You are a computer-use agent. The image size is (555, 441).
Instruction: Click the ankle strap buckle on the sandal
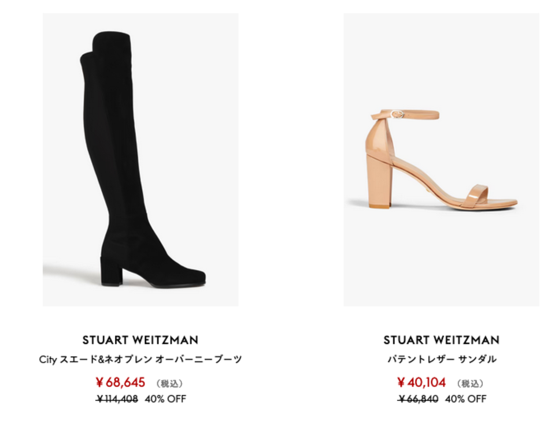[398, 114]
